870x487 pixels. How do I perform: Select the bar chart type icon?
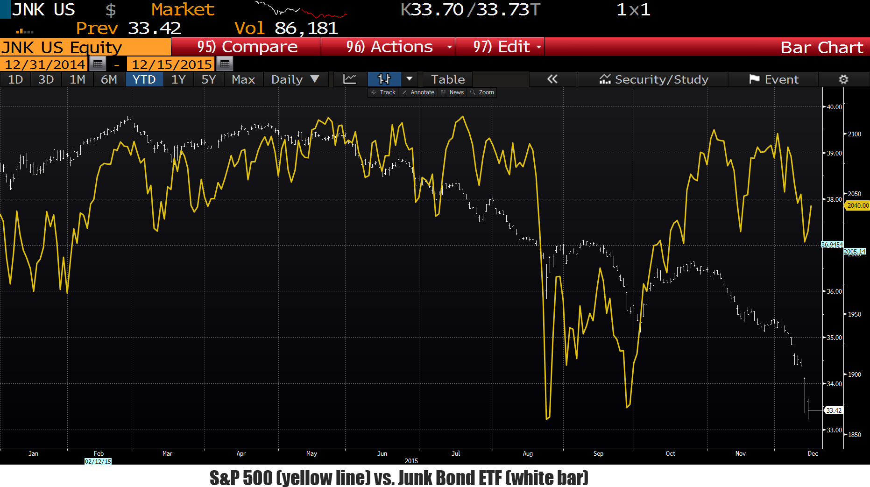click(x=384, y=79)
